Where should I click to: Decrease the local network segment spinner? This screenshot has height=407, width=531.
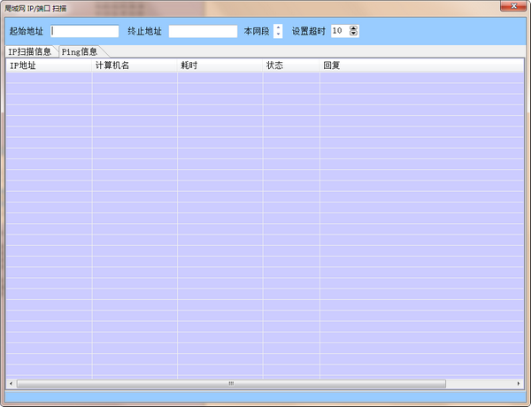tap(278, 35)
